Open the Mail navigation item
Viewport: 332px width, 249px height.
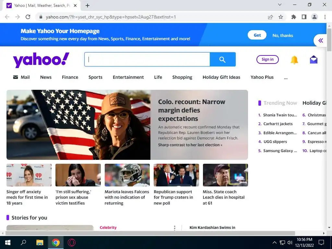click(x=21, y=77)
